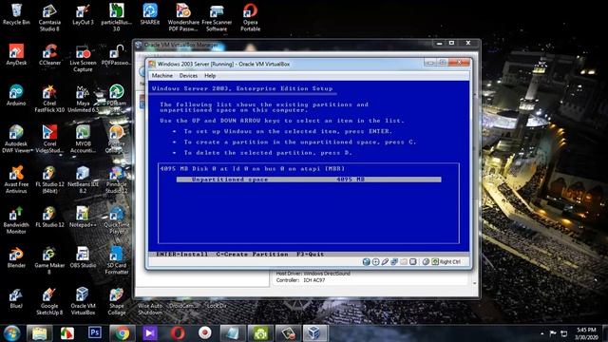Select the Live Screen Capture desktop icon

tap(83, 58)
